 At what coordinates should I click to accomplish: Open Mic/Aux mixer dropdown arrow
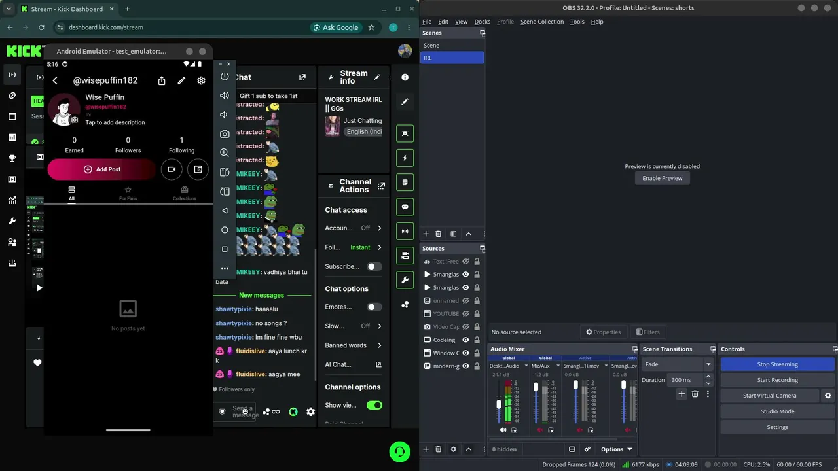click(x=558, y=366)
